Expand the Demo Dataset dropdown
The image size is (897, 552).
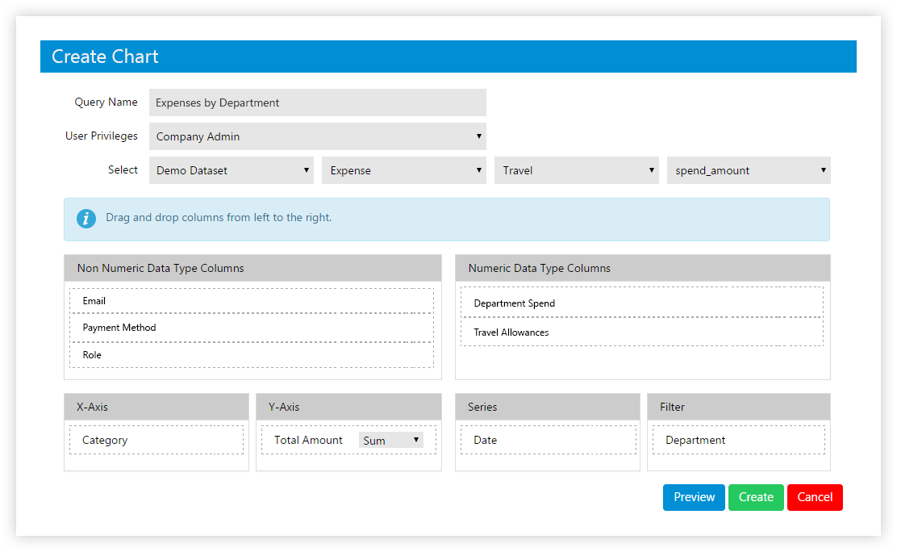point(231,170)
